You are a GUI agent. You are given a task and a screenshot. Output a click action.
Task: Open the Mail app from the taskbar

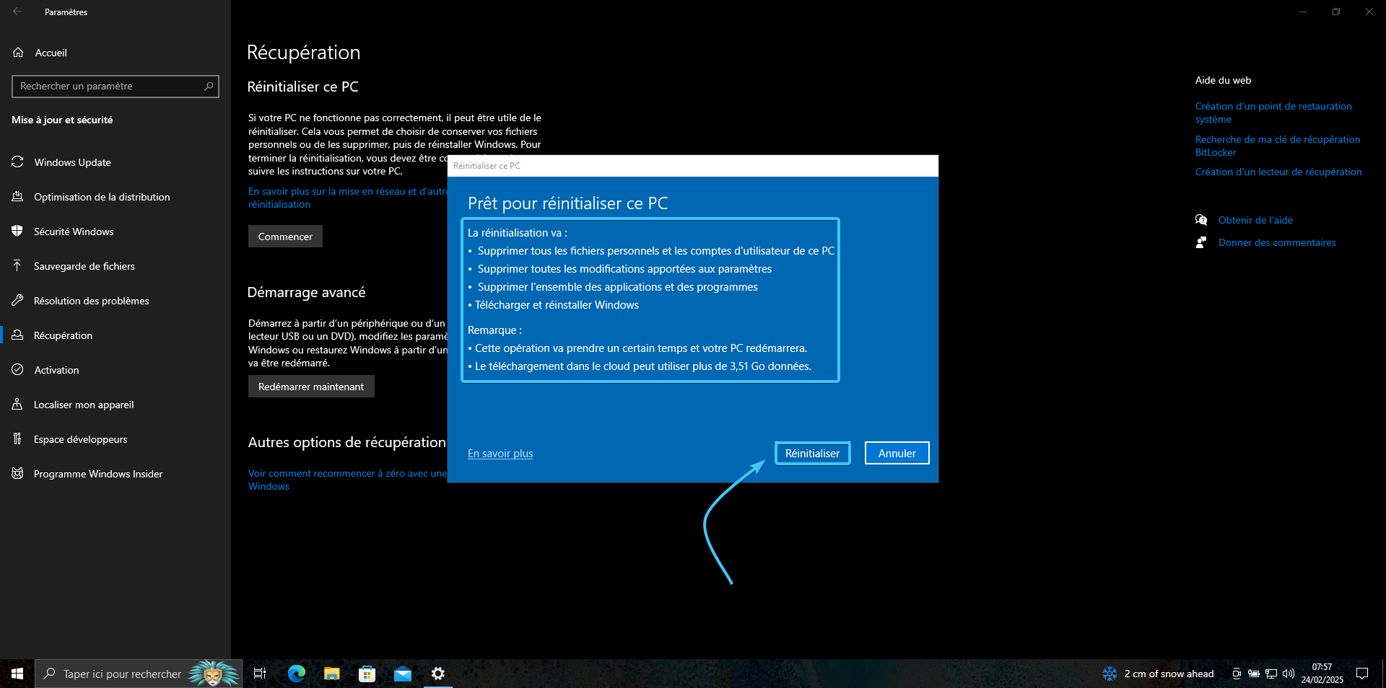(x=402, y=674)
